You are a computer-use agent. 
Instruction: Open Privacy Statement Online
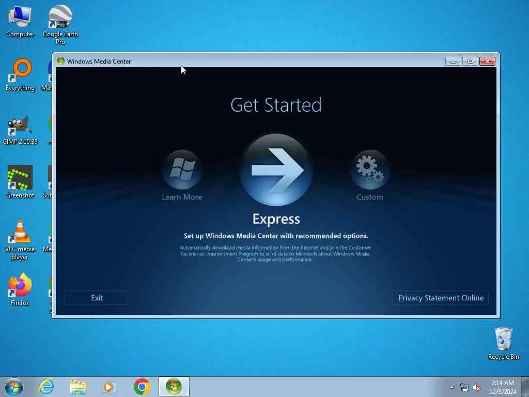tap(441, 298)
